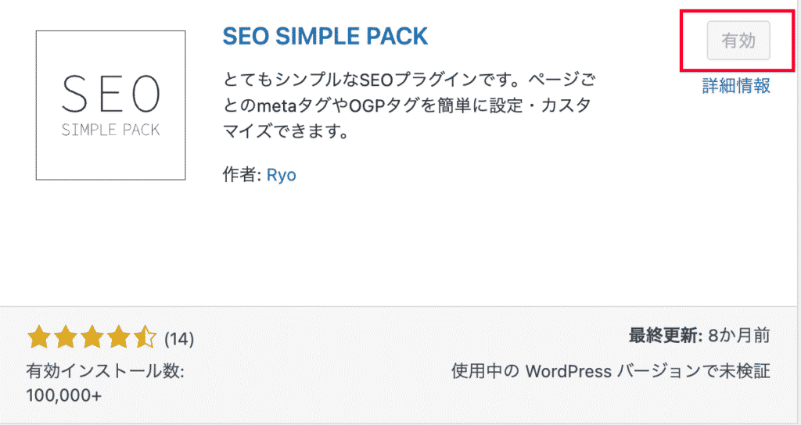
Task: Click the WordPress バージョンで未検証 compatibility note
Action: pos(610,370)
